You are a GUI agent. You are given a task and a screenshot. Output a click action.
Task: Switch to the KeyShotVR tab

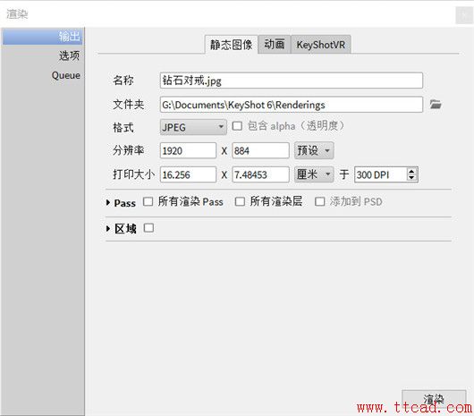(x=321, y=45)
